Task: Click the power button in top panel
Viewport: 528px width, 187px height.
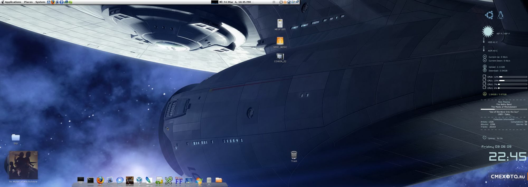Action: pos(274,2)
